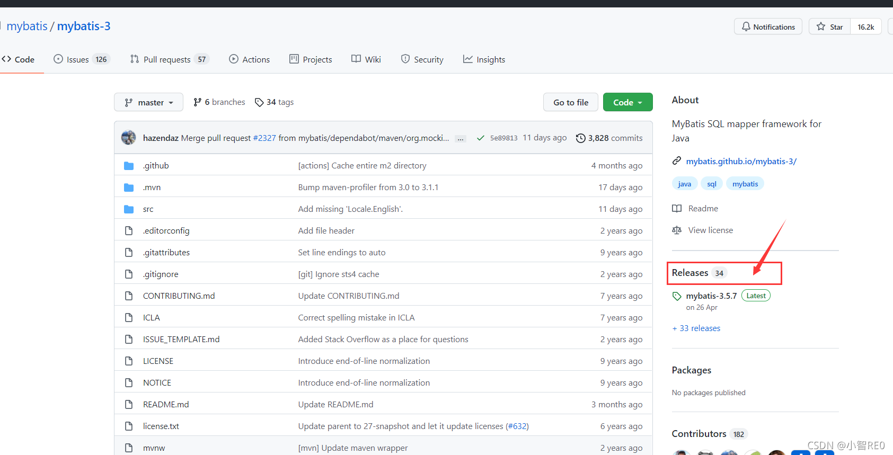Open the ICLA file
893x455 pixels.
coord(152,318)
